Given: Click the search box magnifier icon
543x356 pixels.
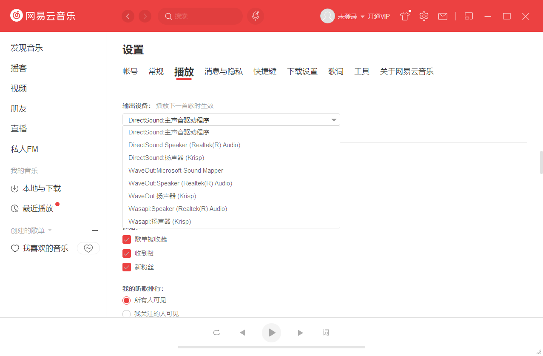Looking at the screenshot, I should point(168,16).
